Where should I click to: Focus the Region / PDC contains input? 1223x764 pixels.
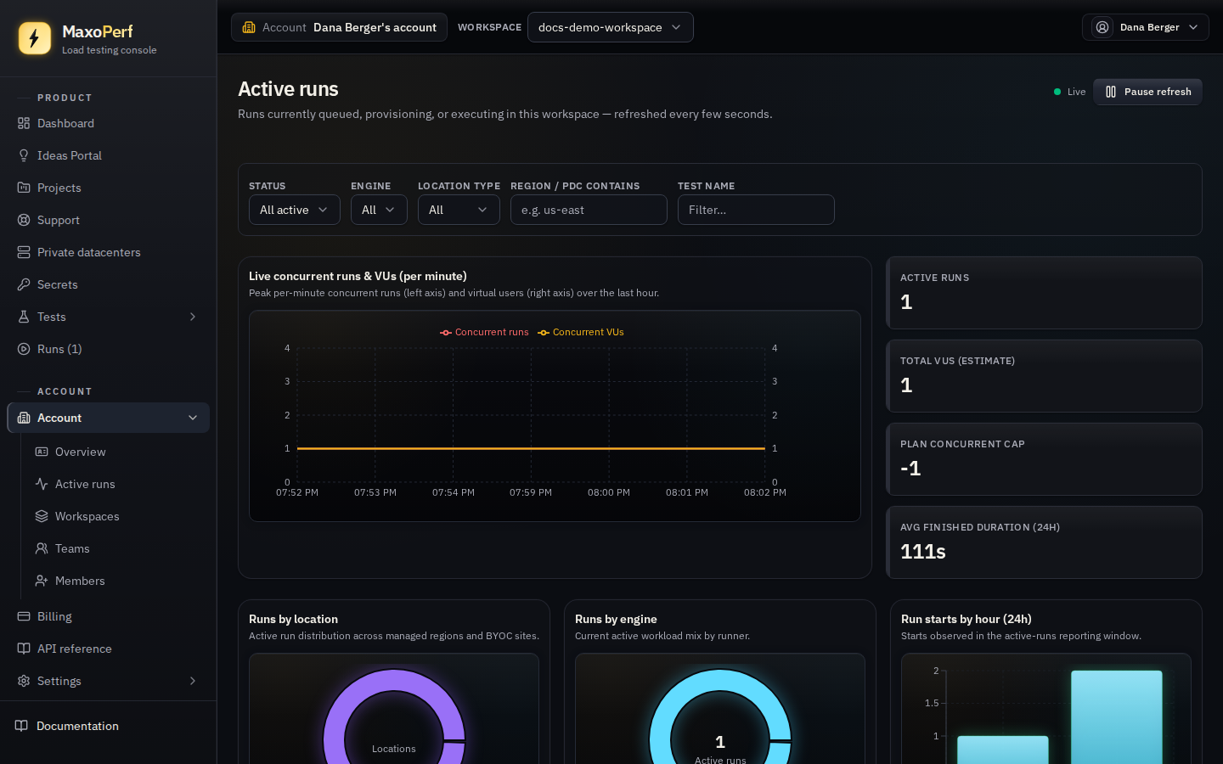tap(589, 210)
